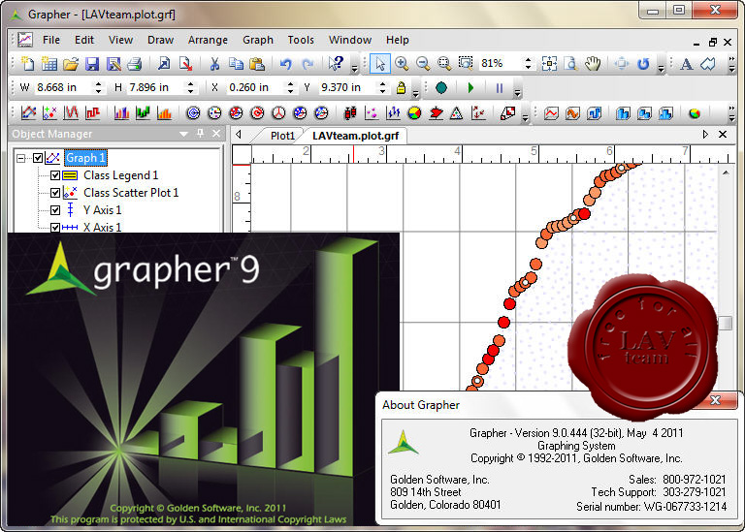Create a class scatter plot
745x532 pixels.
[49, 113]
